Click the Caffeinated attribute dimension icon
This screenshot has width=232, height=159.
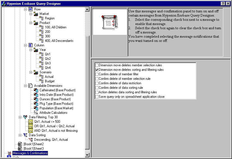(x=36, y=90)
